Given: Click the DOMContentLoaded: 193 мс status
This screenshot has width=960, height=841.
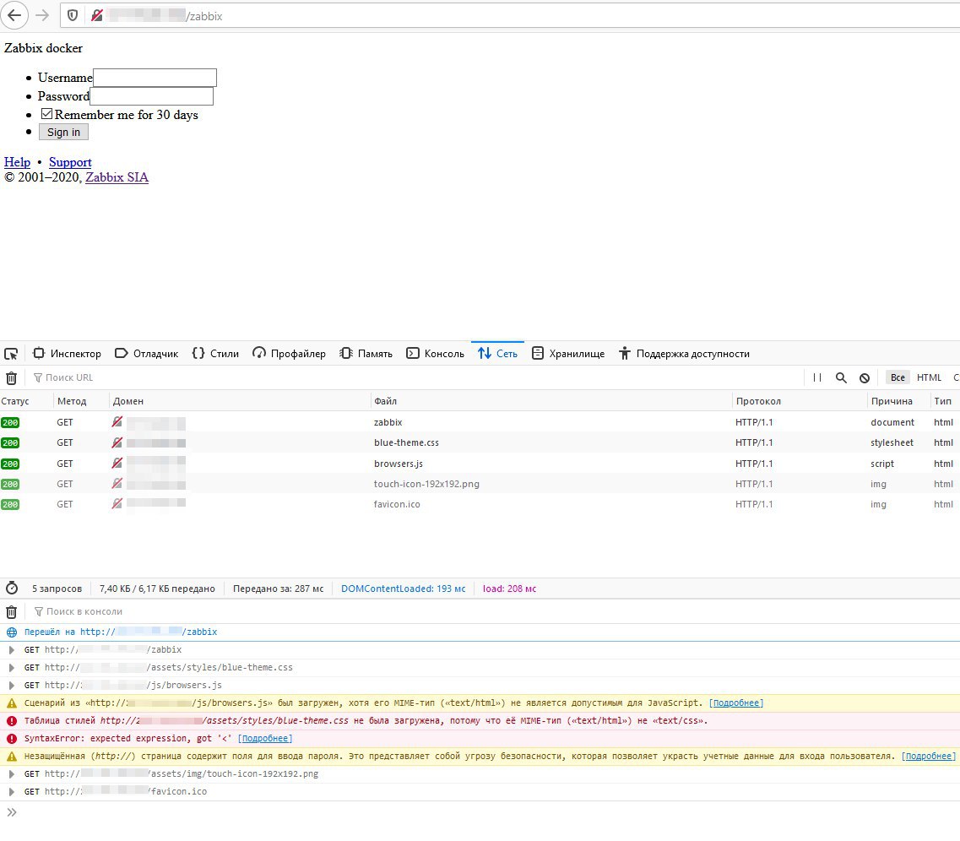Looking at the screenshot, I should [404, 589].
